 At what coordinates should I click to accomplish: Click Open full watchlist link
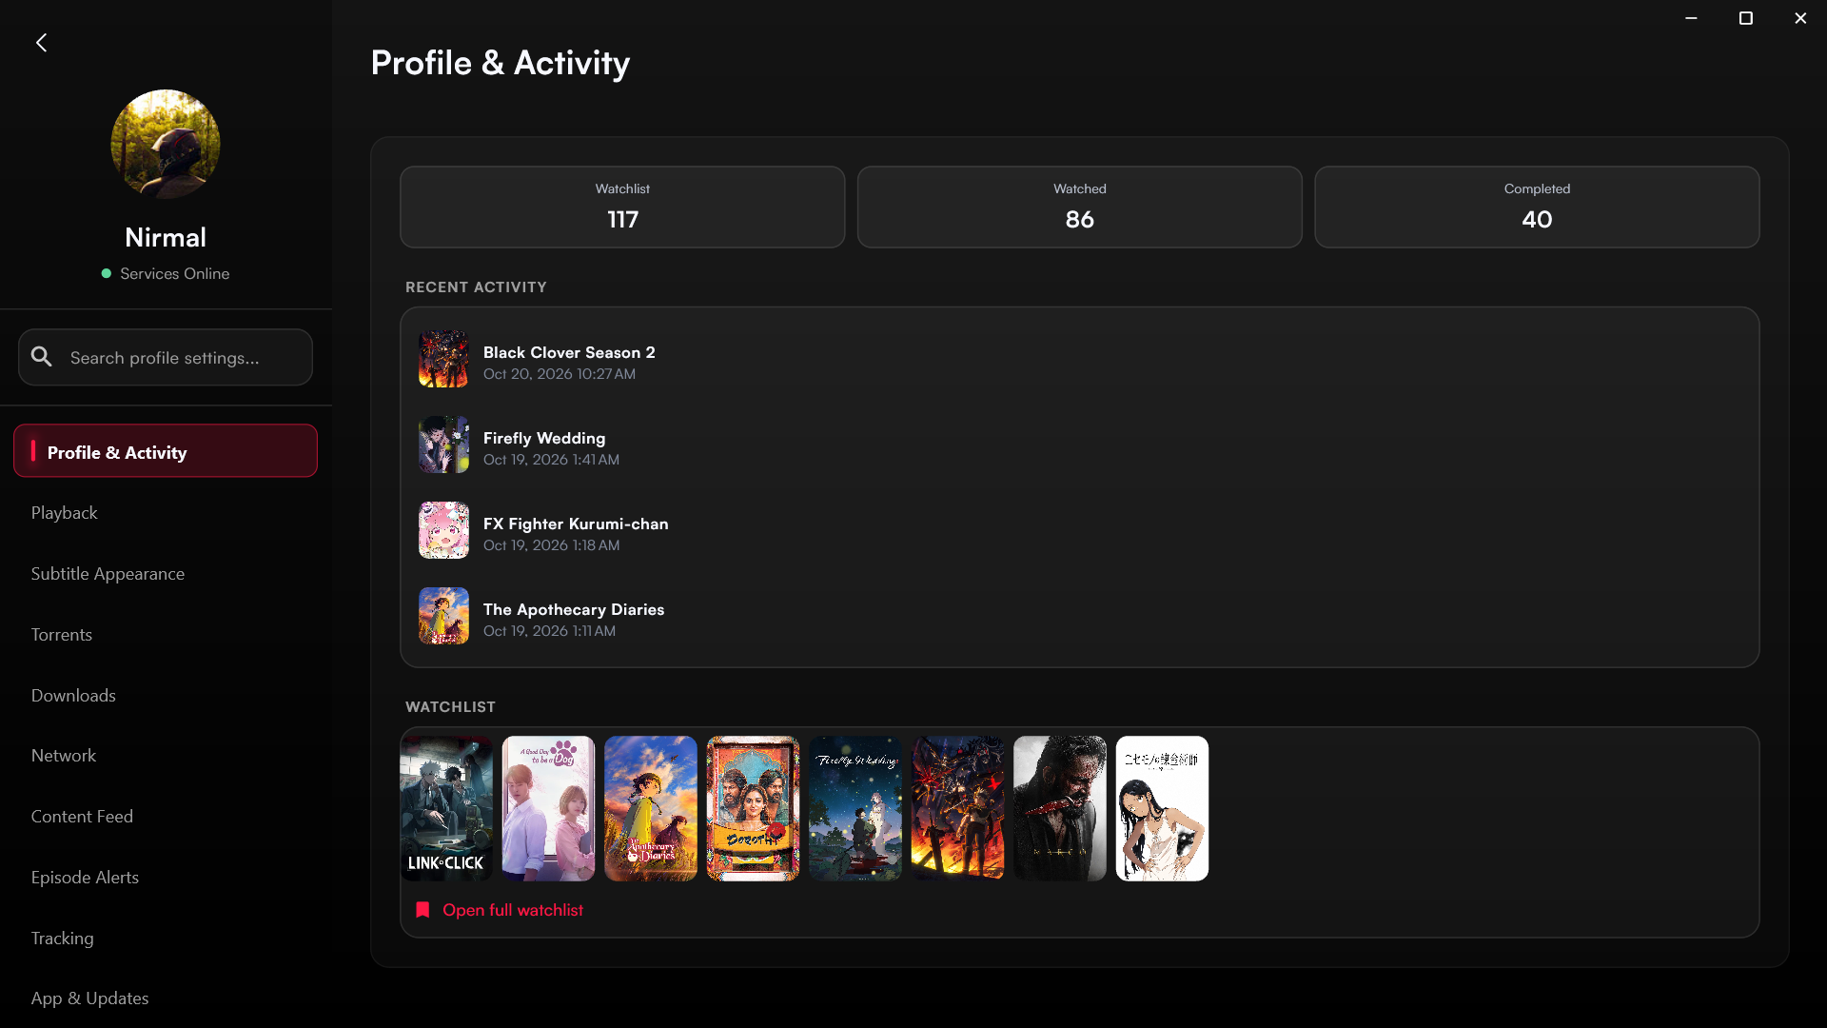[x=513, y=910]
